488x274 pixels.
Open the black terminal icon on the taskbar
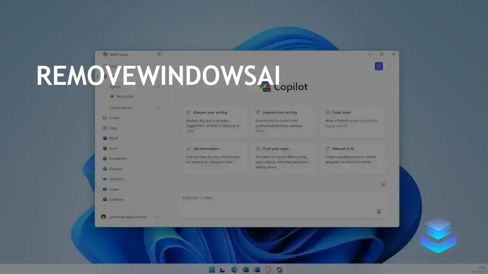click(x=222, y=270)
